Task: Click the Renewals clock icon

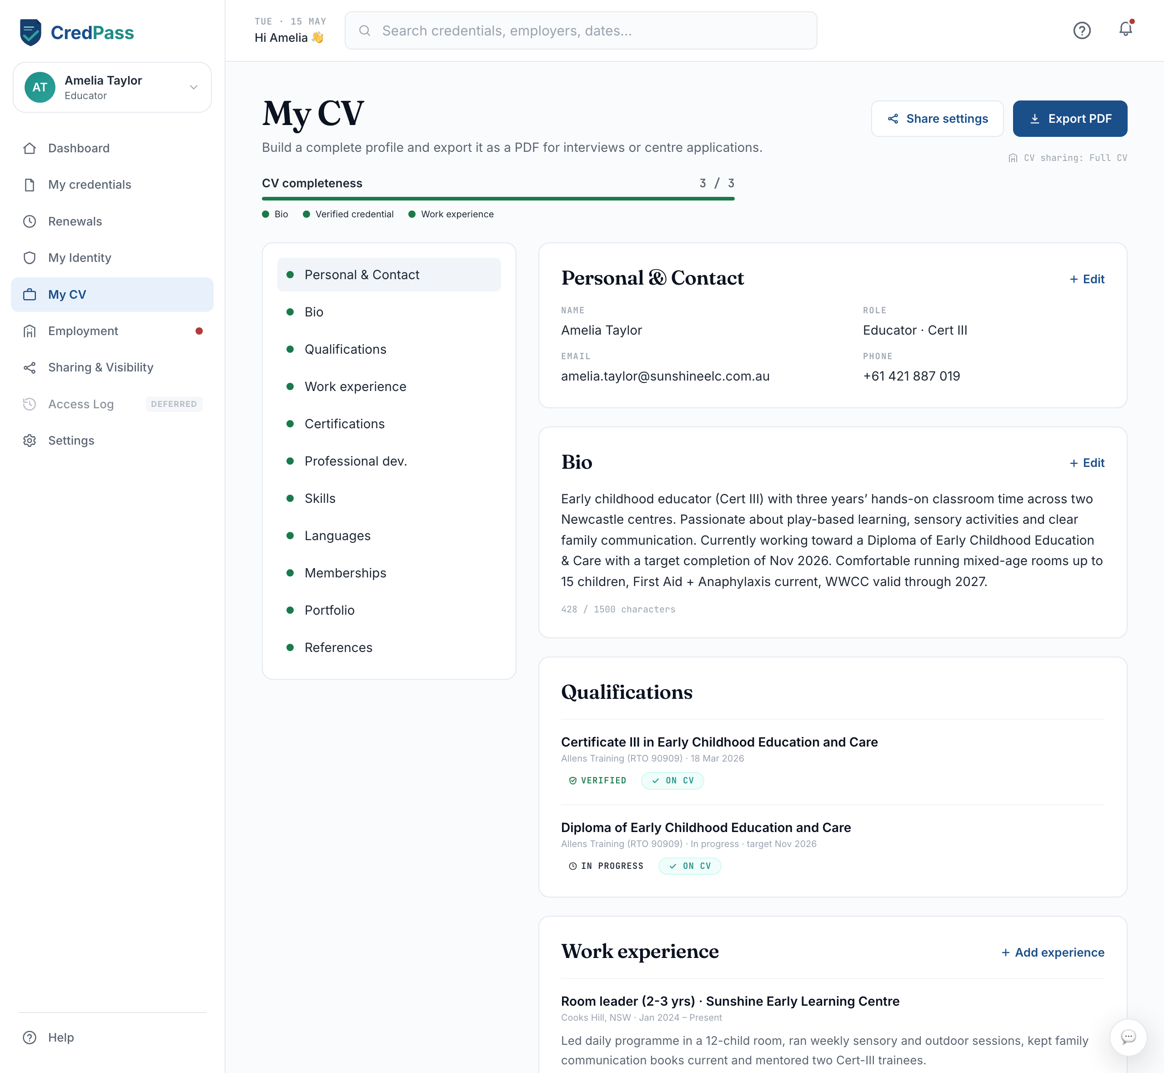Action: [x=30, y=221]
